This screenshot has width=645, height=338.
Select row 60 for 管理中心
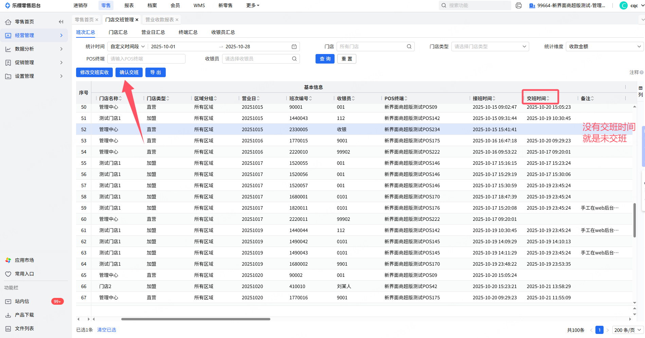click(109, 219)
